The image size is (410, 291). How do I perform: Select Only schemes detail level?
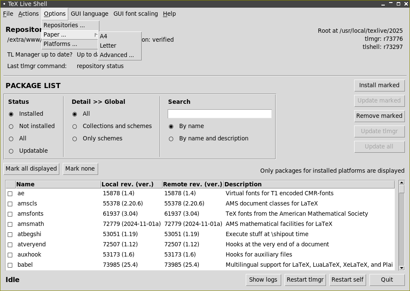pos(75,138)
